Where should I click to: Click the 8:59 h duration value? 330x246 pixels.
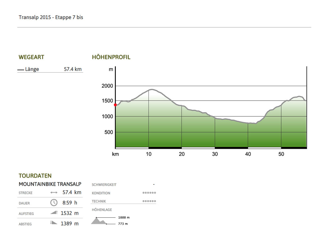[70, 203]
